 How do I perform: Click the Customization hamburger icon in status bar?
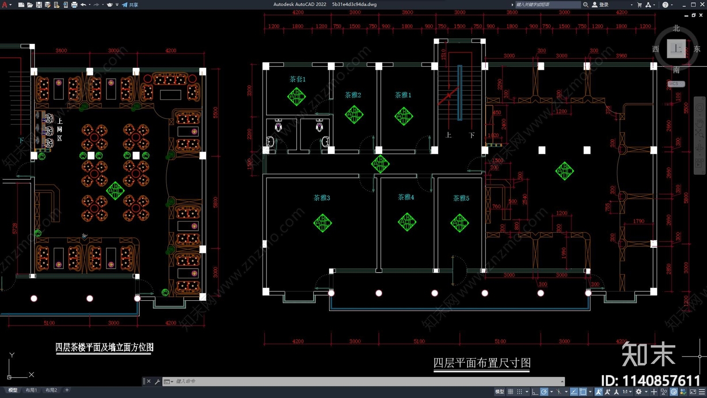pyautogui.click(x=702, y=391)
